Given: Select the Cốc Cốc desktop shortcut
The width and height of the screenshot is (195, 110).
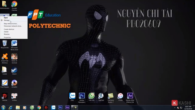Looking at the screenshot, I should click(x=92, y=97).
